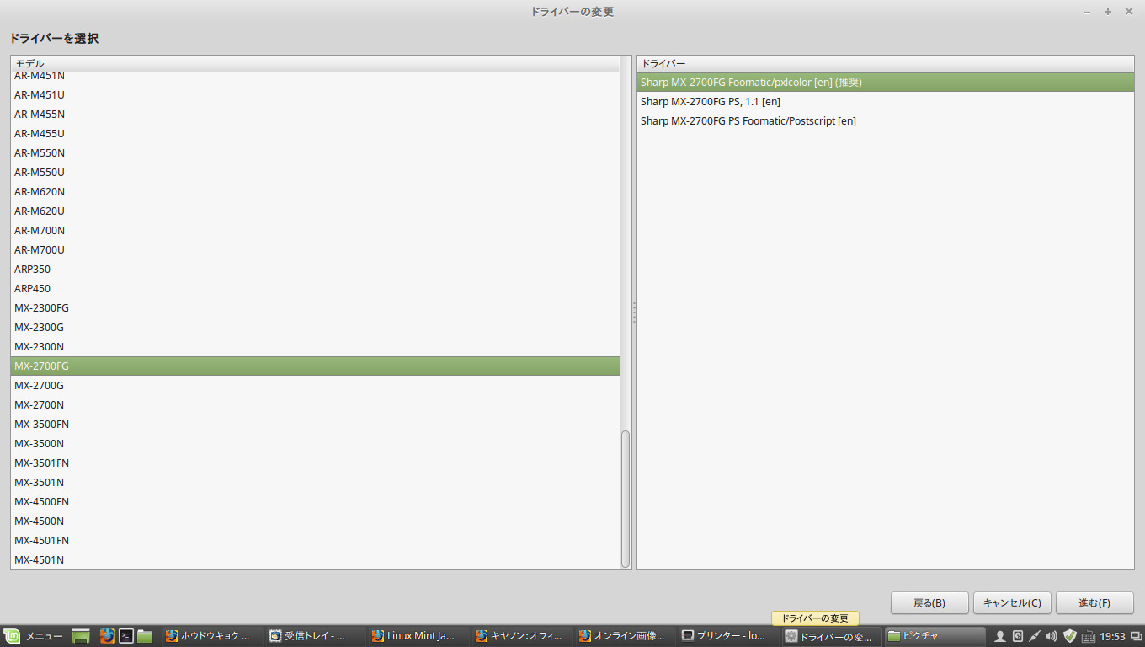Switch to the Linux Mint Ja... browser window

click(418, 636)
